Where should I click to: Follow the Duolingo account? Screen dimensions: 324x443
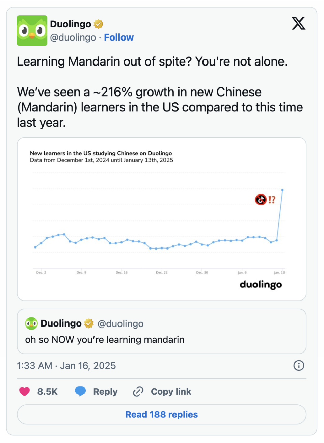tap(119, 37)
